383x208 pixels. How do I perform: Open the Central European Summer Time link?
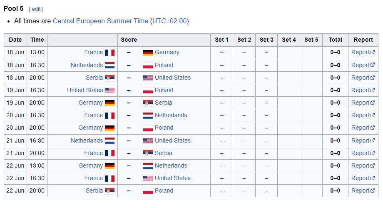click(100, 21)
